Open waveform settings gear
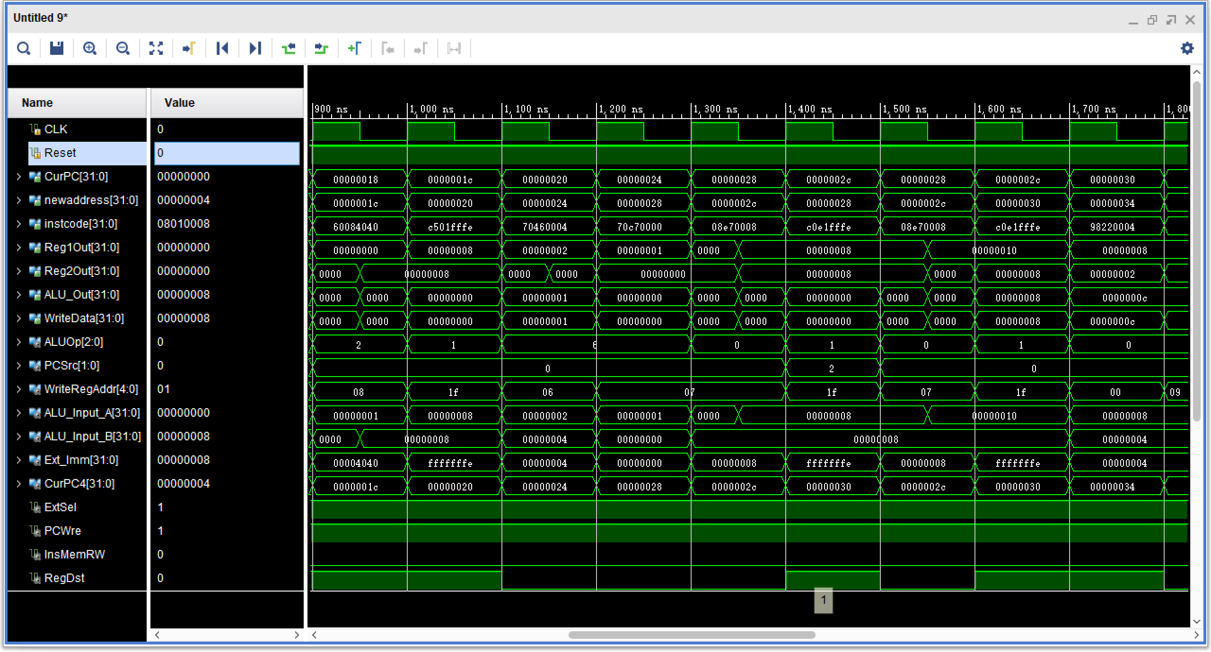 click(x=1187, y=48)
